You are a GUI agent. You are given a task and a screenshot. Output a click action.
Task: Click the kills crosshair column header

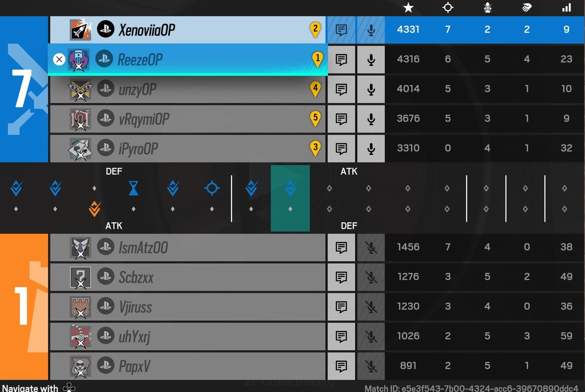click(x=448, y=7)
